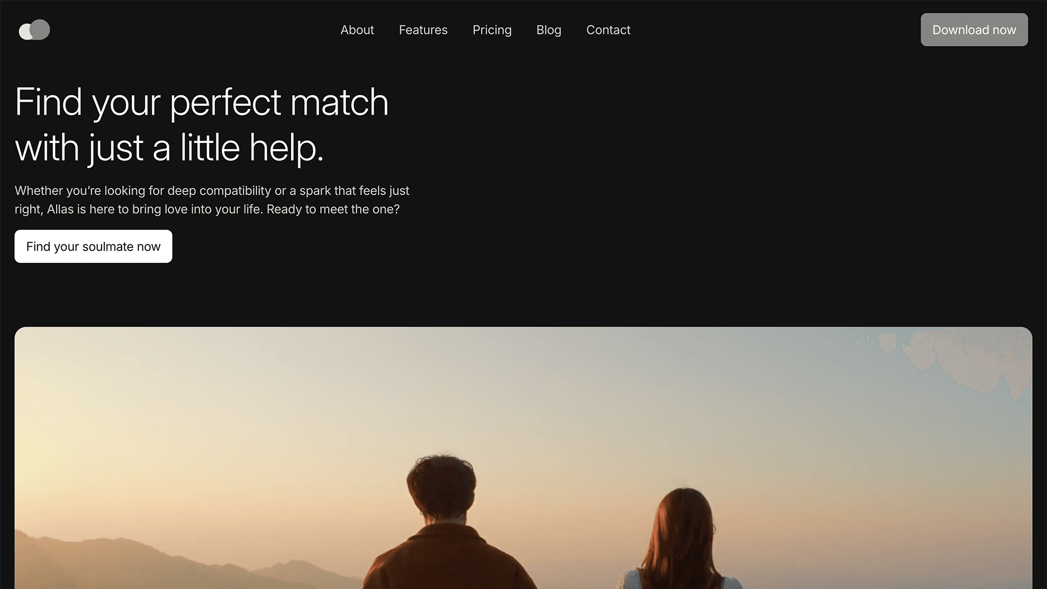Screen dimensions: 1047x589
Task: Click the Download now button
Action: [x=974, y=29]
